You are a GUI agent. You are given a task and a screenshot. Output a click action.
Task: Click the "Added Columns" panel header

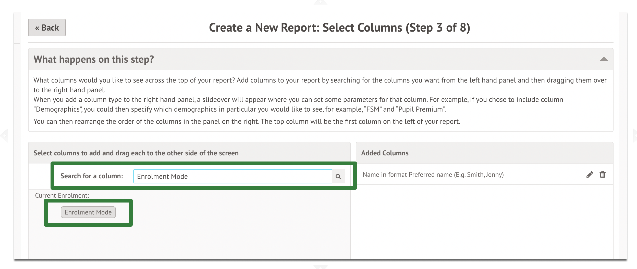coord(385,153)
